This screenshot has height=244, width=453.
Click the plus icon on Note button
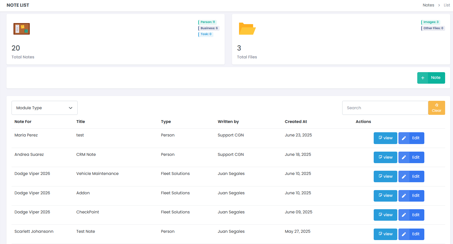pos(422,78)
